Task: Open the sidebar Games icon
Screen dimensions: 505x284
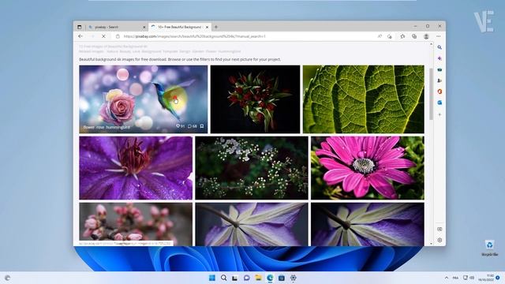Action: pyautogui.click(x=440, y=80)
